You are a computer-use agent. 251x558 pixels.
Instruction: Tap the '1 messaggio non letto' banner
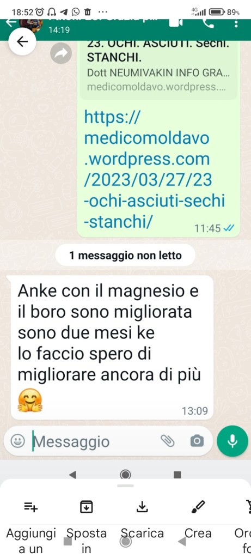125,255
